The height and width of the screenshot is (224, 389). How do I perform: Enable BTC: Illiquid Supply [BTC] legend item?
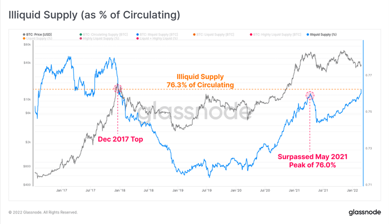pyautogui.click(x=157, y=34)
